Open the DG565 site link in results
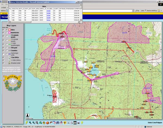Viewport: 163px width, 128px height. 49,11
